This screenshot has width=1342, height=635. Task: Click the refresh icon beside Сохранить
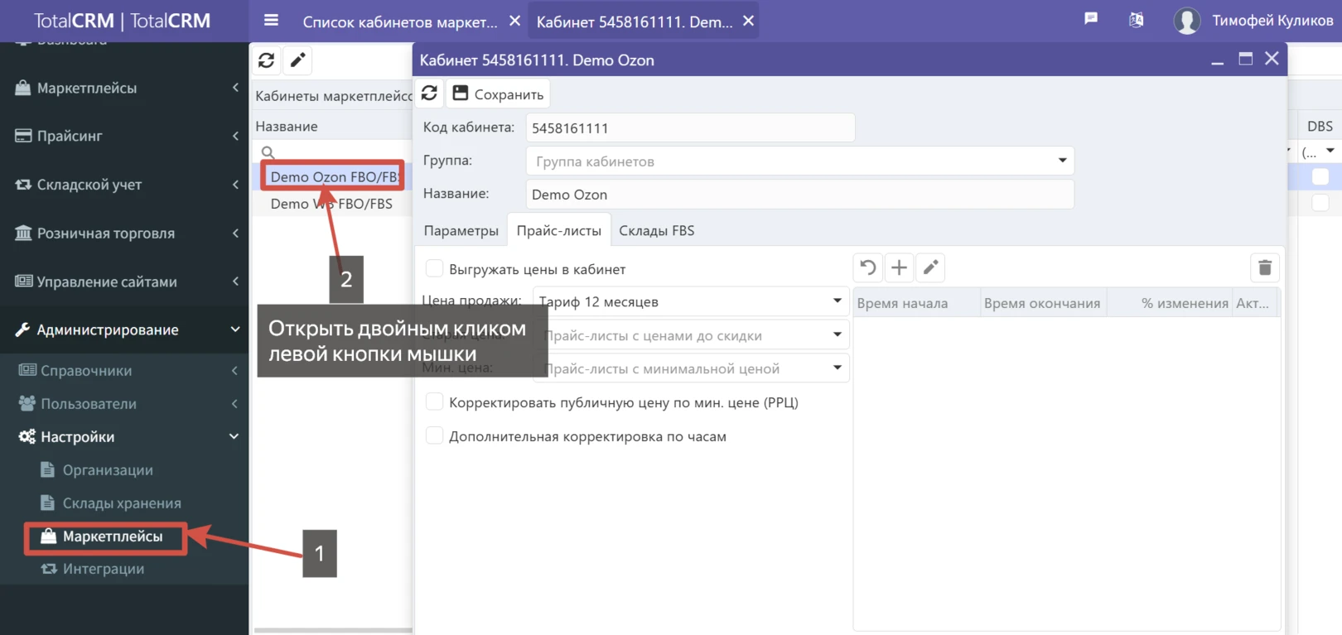point(429,94)
